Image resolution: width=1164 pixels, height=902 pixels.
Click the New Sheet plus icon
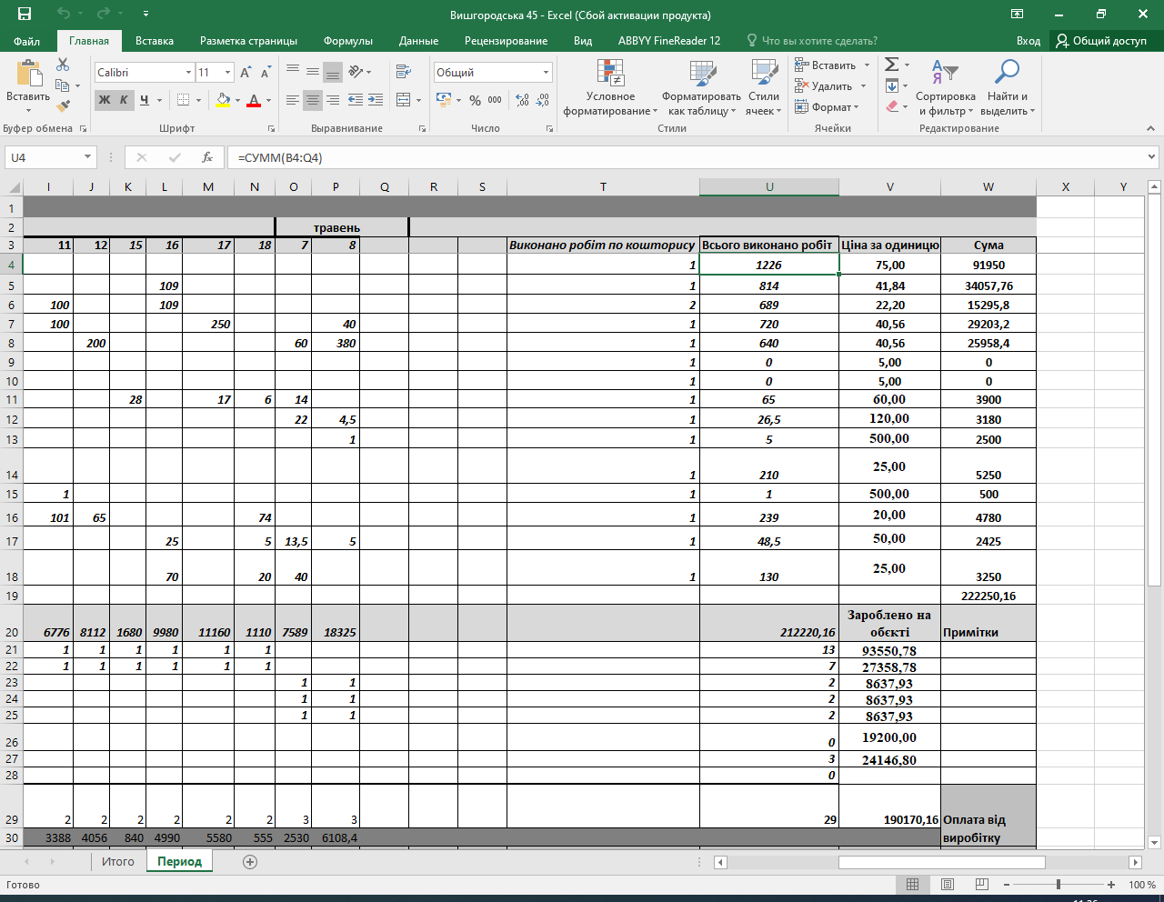(250, 861)
